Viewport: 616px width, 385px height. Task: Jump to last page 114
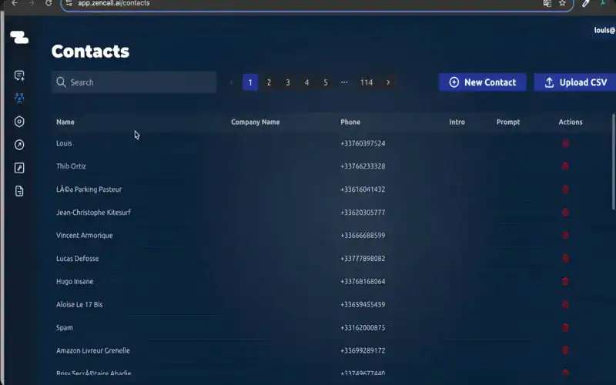367,82
